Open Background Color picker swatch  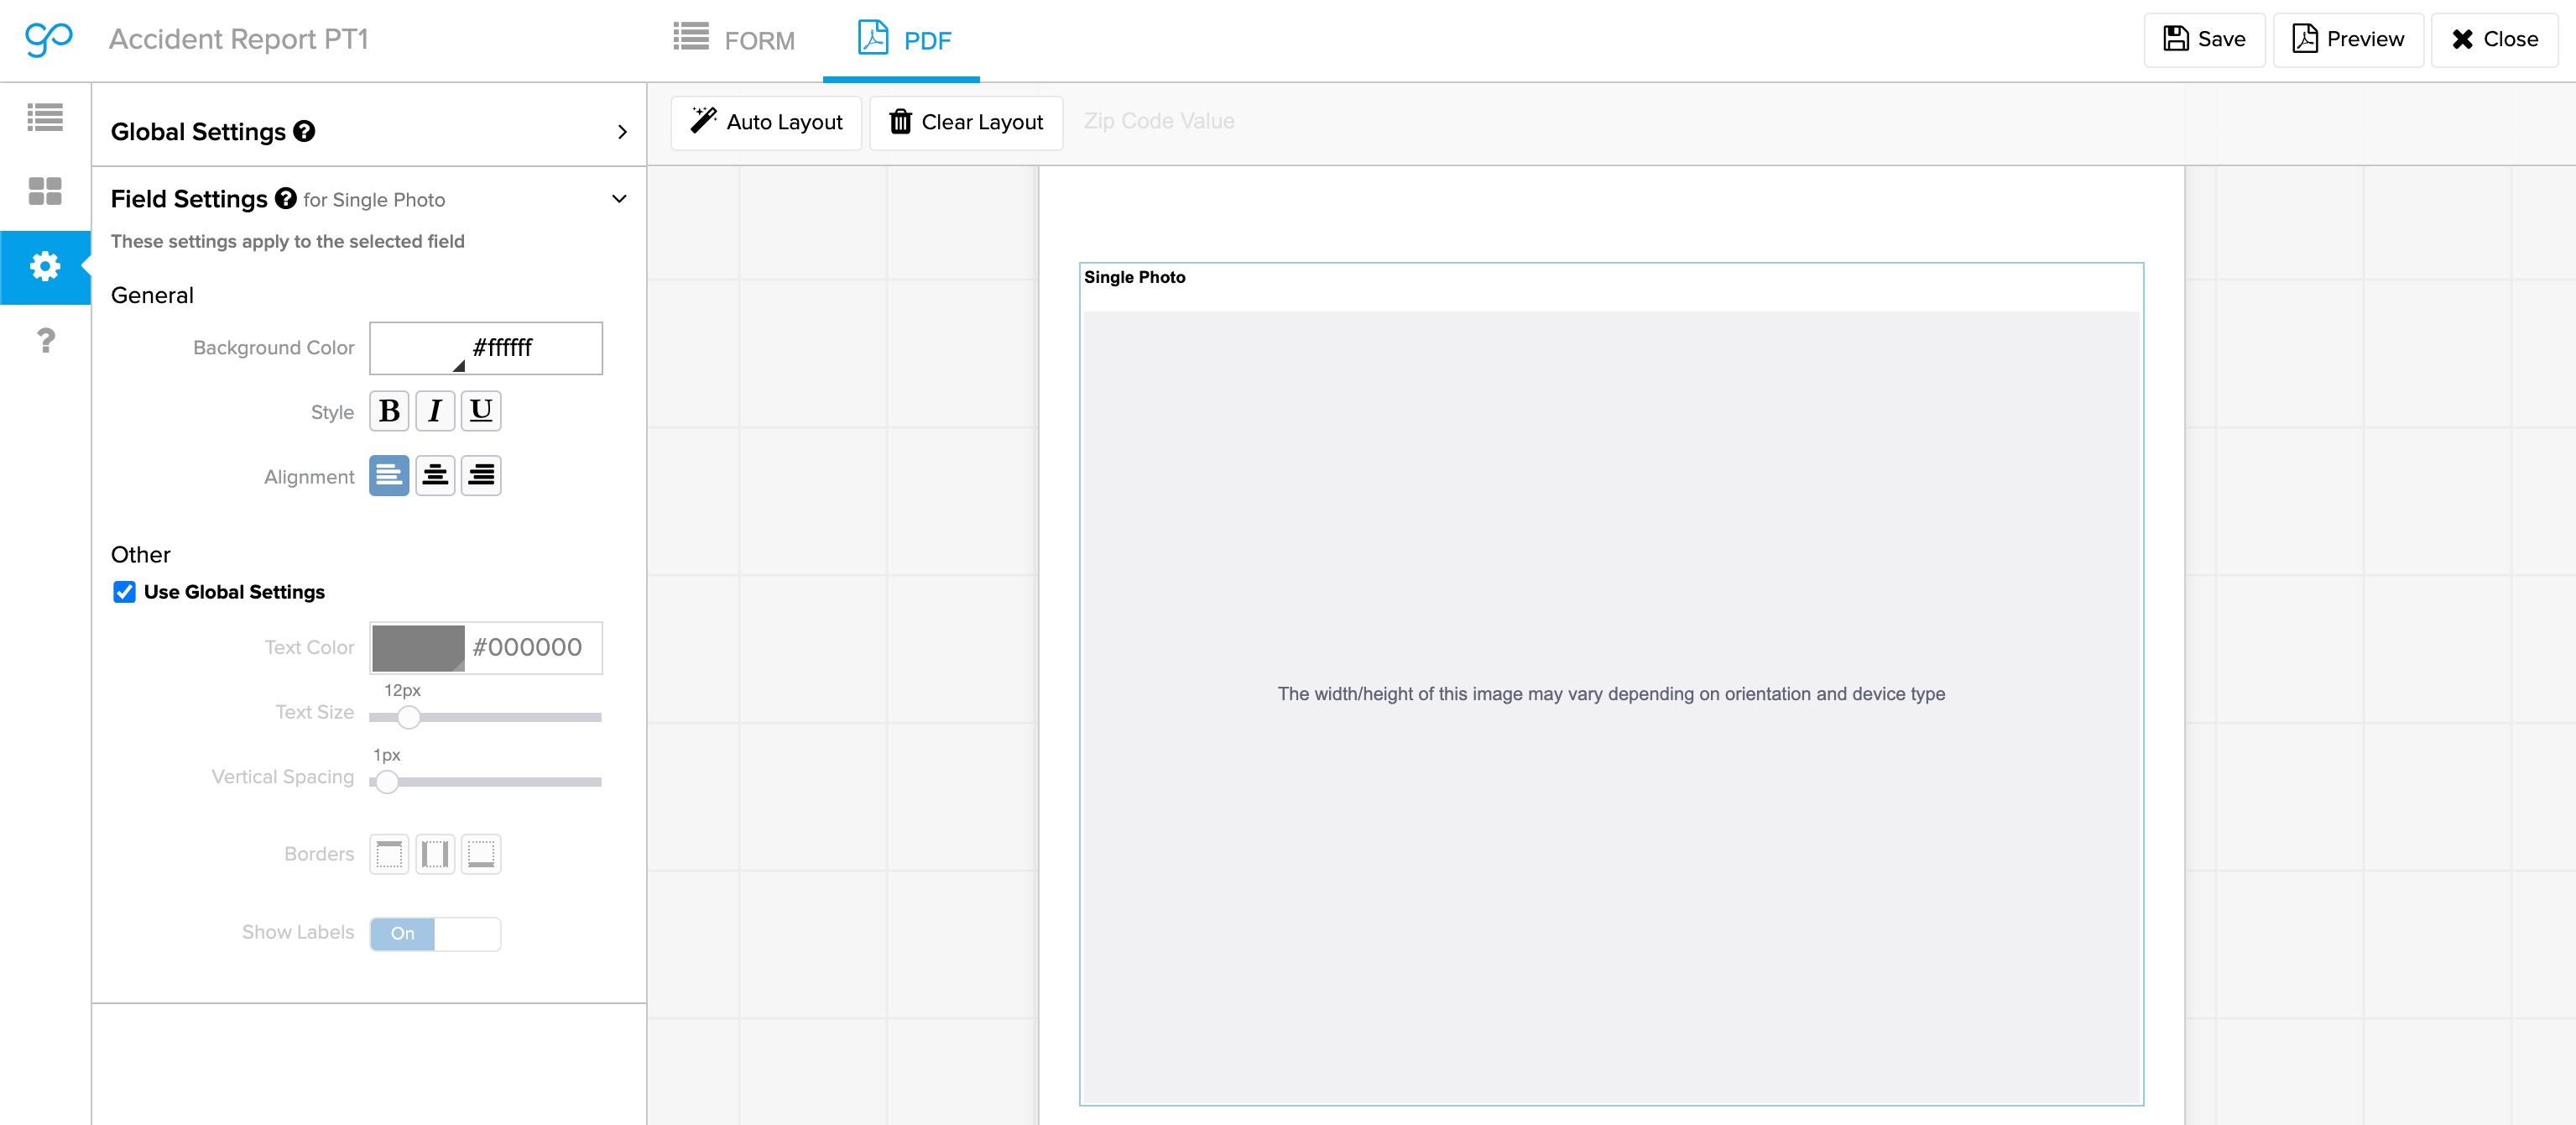coord(418,348)
